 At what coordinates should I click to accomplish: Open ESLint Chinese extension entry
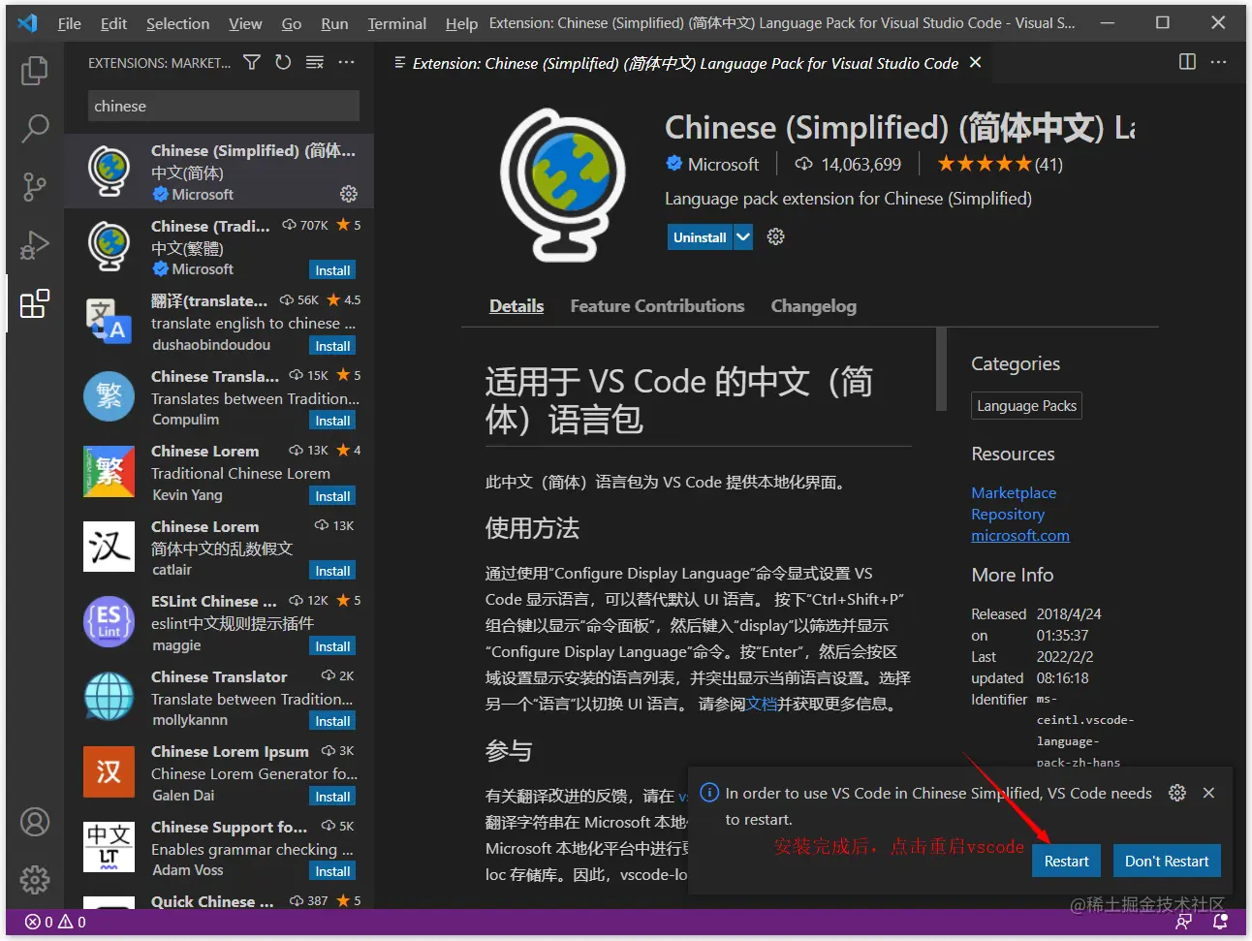[x=219, y=621]
